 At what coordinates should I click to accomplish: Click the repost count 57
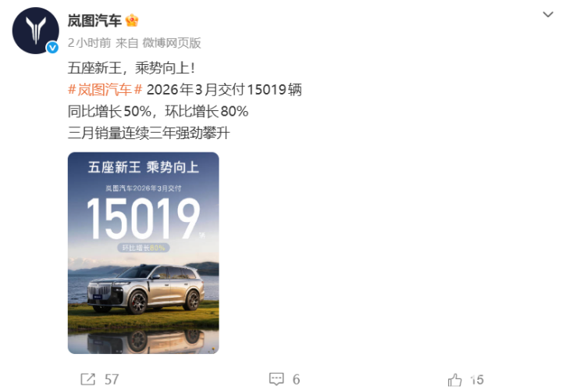(112, 380)
